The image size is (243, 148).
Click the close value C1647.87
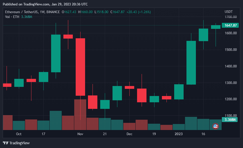pos(117,12)
